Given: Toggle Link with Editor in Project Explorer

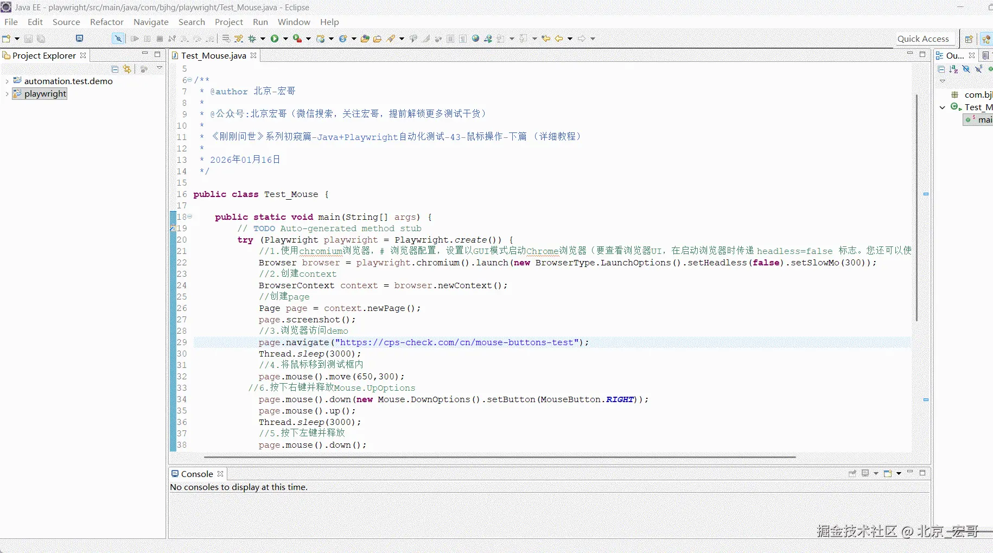Looking at the screenshot, I should point(127,69).
